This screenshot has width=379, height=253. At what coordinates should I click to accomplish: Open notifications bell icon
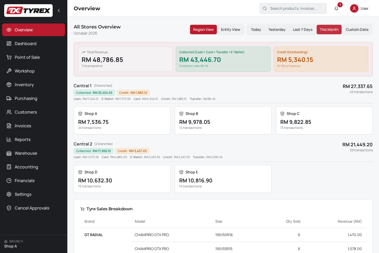(336, 8)
